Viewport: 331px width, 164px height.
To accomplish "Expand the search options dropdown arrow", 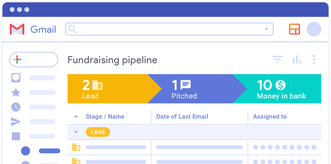I will pyautogui.click(x=266, y=29).
